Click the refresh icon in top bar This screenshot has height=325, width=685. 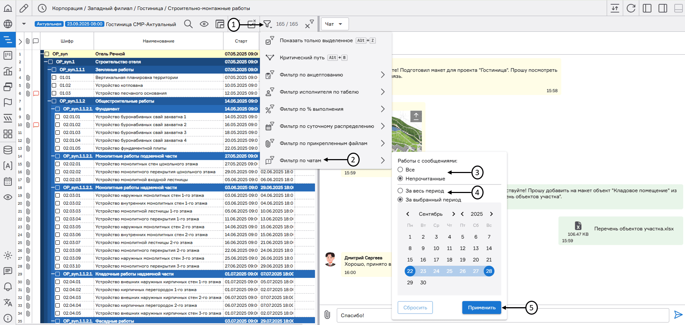pyautogui.click(x=631, y=8)
